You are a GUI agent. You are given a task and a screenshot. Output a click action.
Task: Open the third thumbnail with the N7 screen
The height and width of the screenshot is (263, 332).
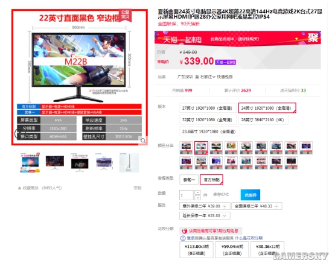tap(80, 162)
